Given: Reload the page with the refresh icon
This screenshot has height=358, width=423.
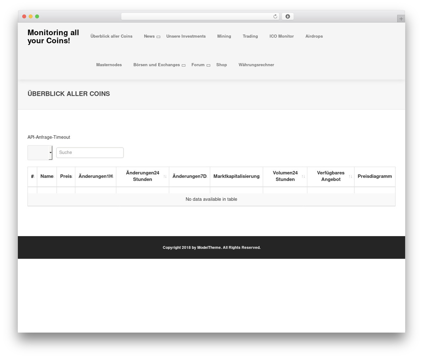Looking at the screenshot, I should click(275, 17).
